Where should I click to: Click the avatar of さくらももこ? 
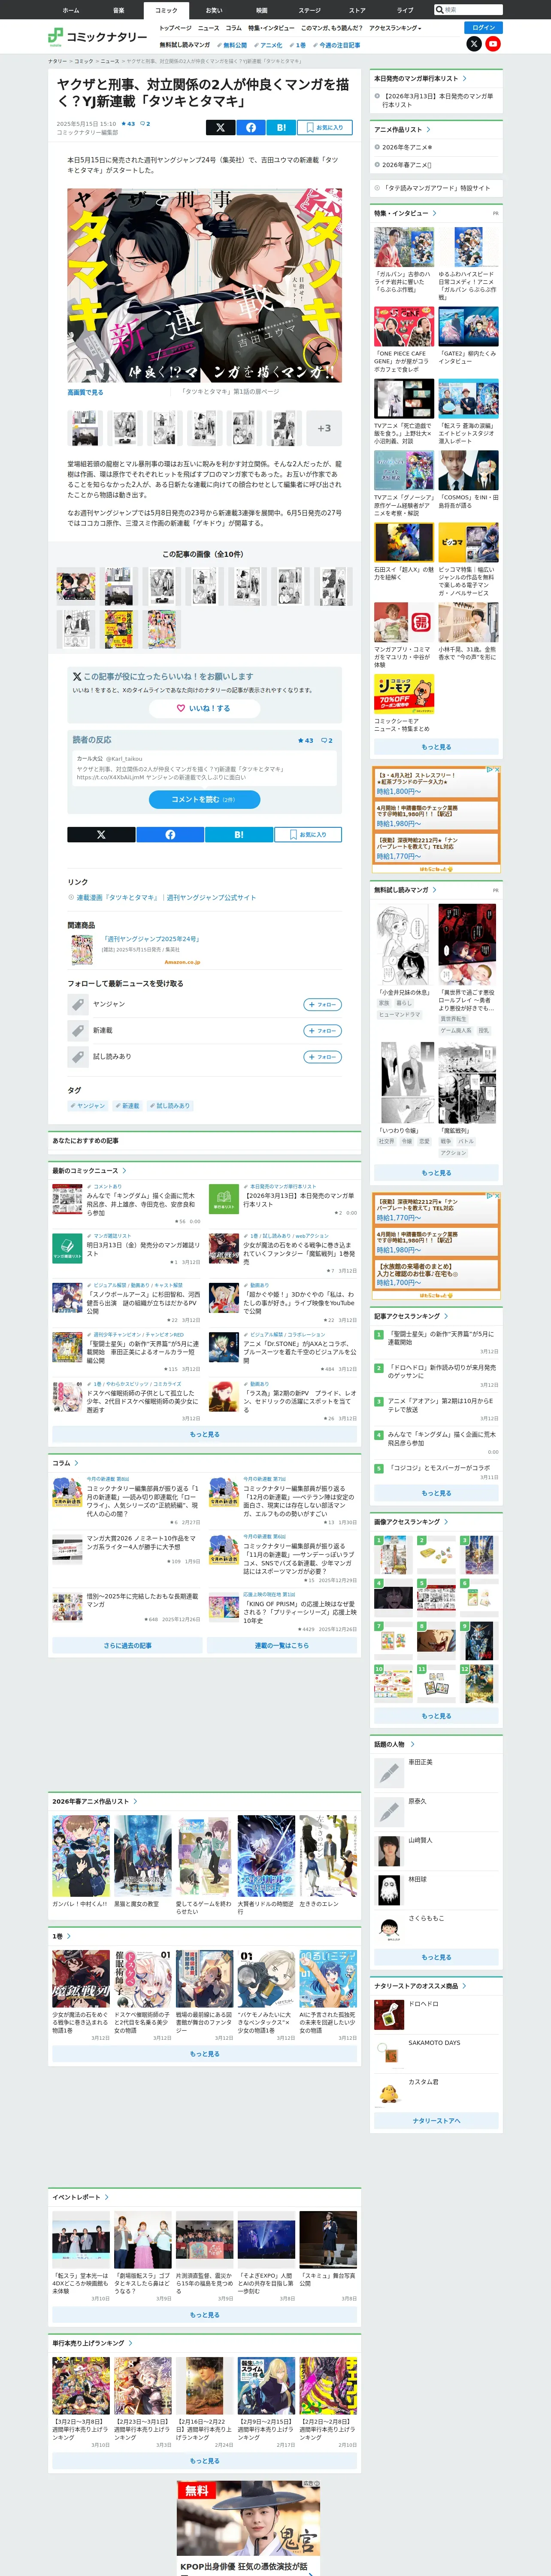(x=388, y=1929)
